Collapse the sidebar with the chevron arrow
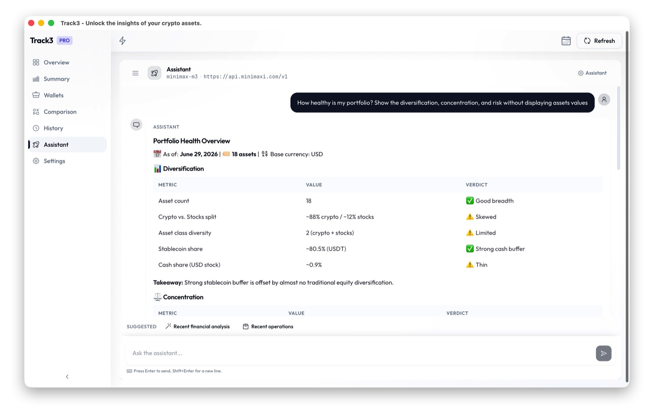This screenshot has width=654, height=420. (x=67, y=377)
